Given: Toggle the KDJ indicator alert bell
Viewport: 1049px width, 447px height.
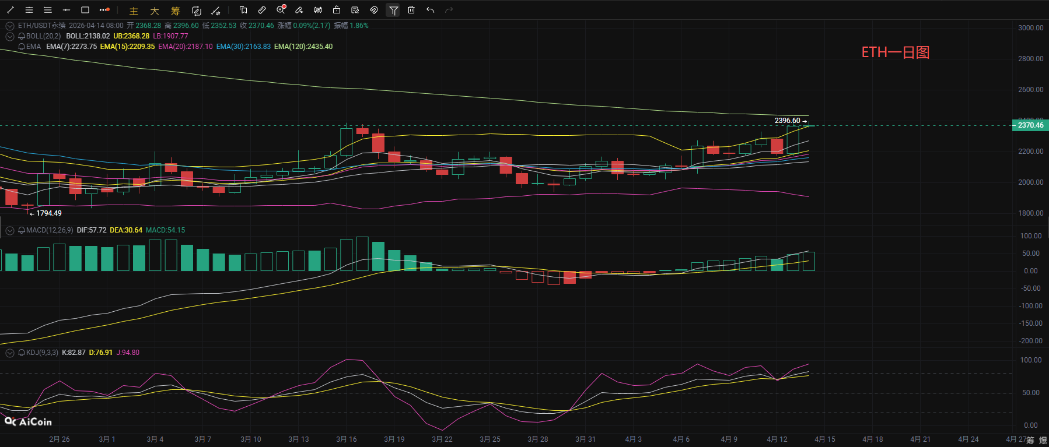Looking at the screenshot, I should coord(22,353).
